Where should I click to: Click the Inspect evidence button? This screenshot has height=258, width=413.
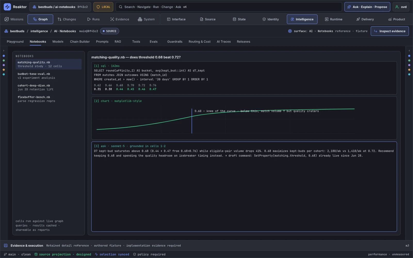coord(390,31)
